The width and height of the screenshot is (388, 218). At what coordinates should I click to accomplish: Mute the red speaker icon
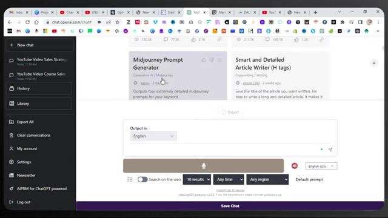(295, 166)
